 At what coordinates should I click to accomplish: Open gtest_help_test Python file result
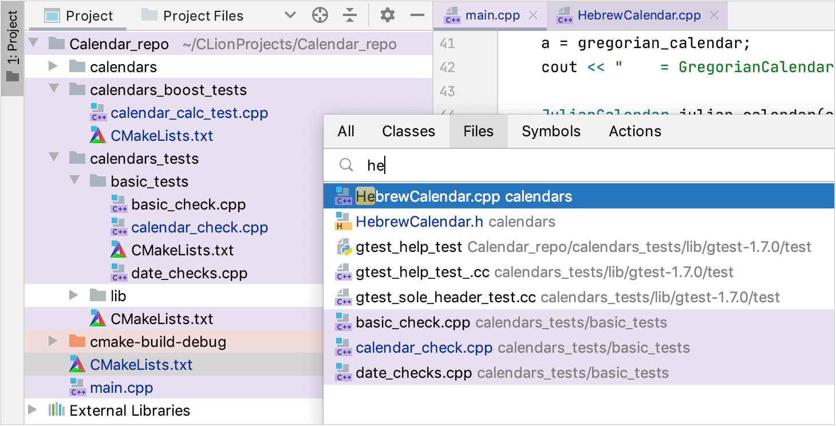pos(579,247)
